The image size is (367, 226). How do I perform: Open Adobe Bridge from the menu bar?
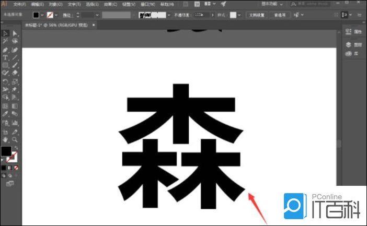coord(186,4)
